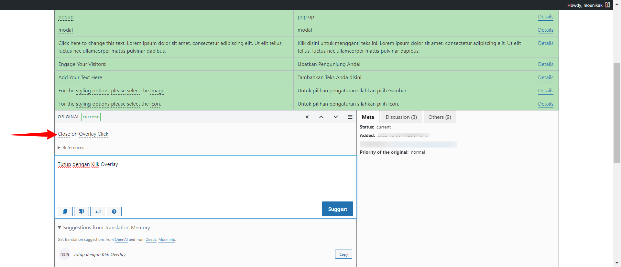Close the translation editor with the X

click(307, 117)
